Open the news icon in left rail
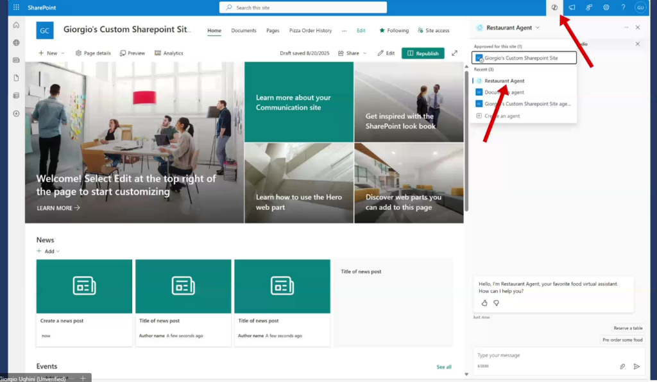 (16, 60)
